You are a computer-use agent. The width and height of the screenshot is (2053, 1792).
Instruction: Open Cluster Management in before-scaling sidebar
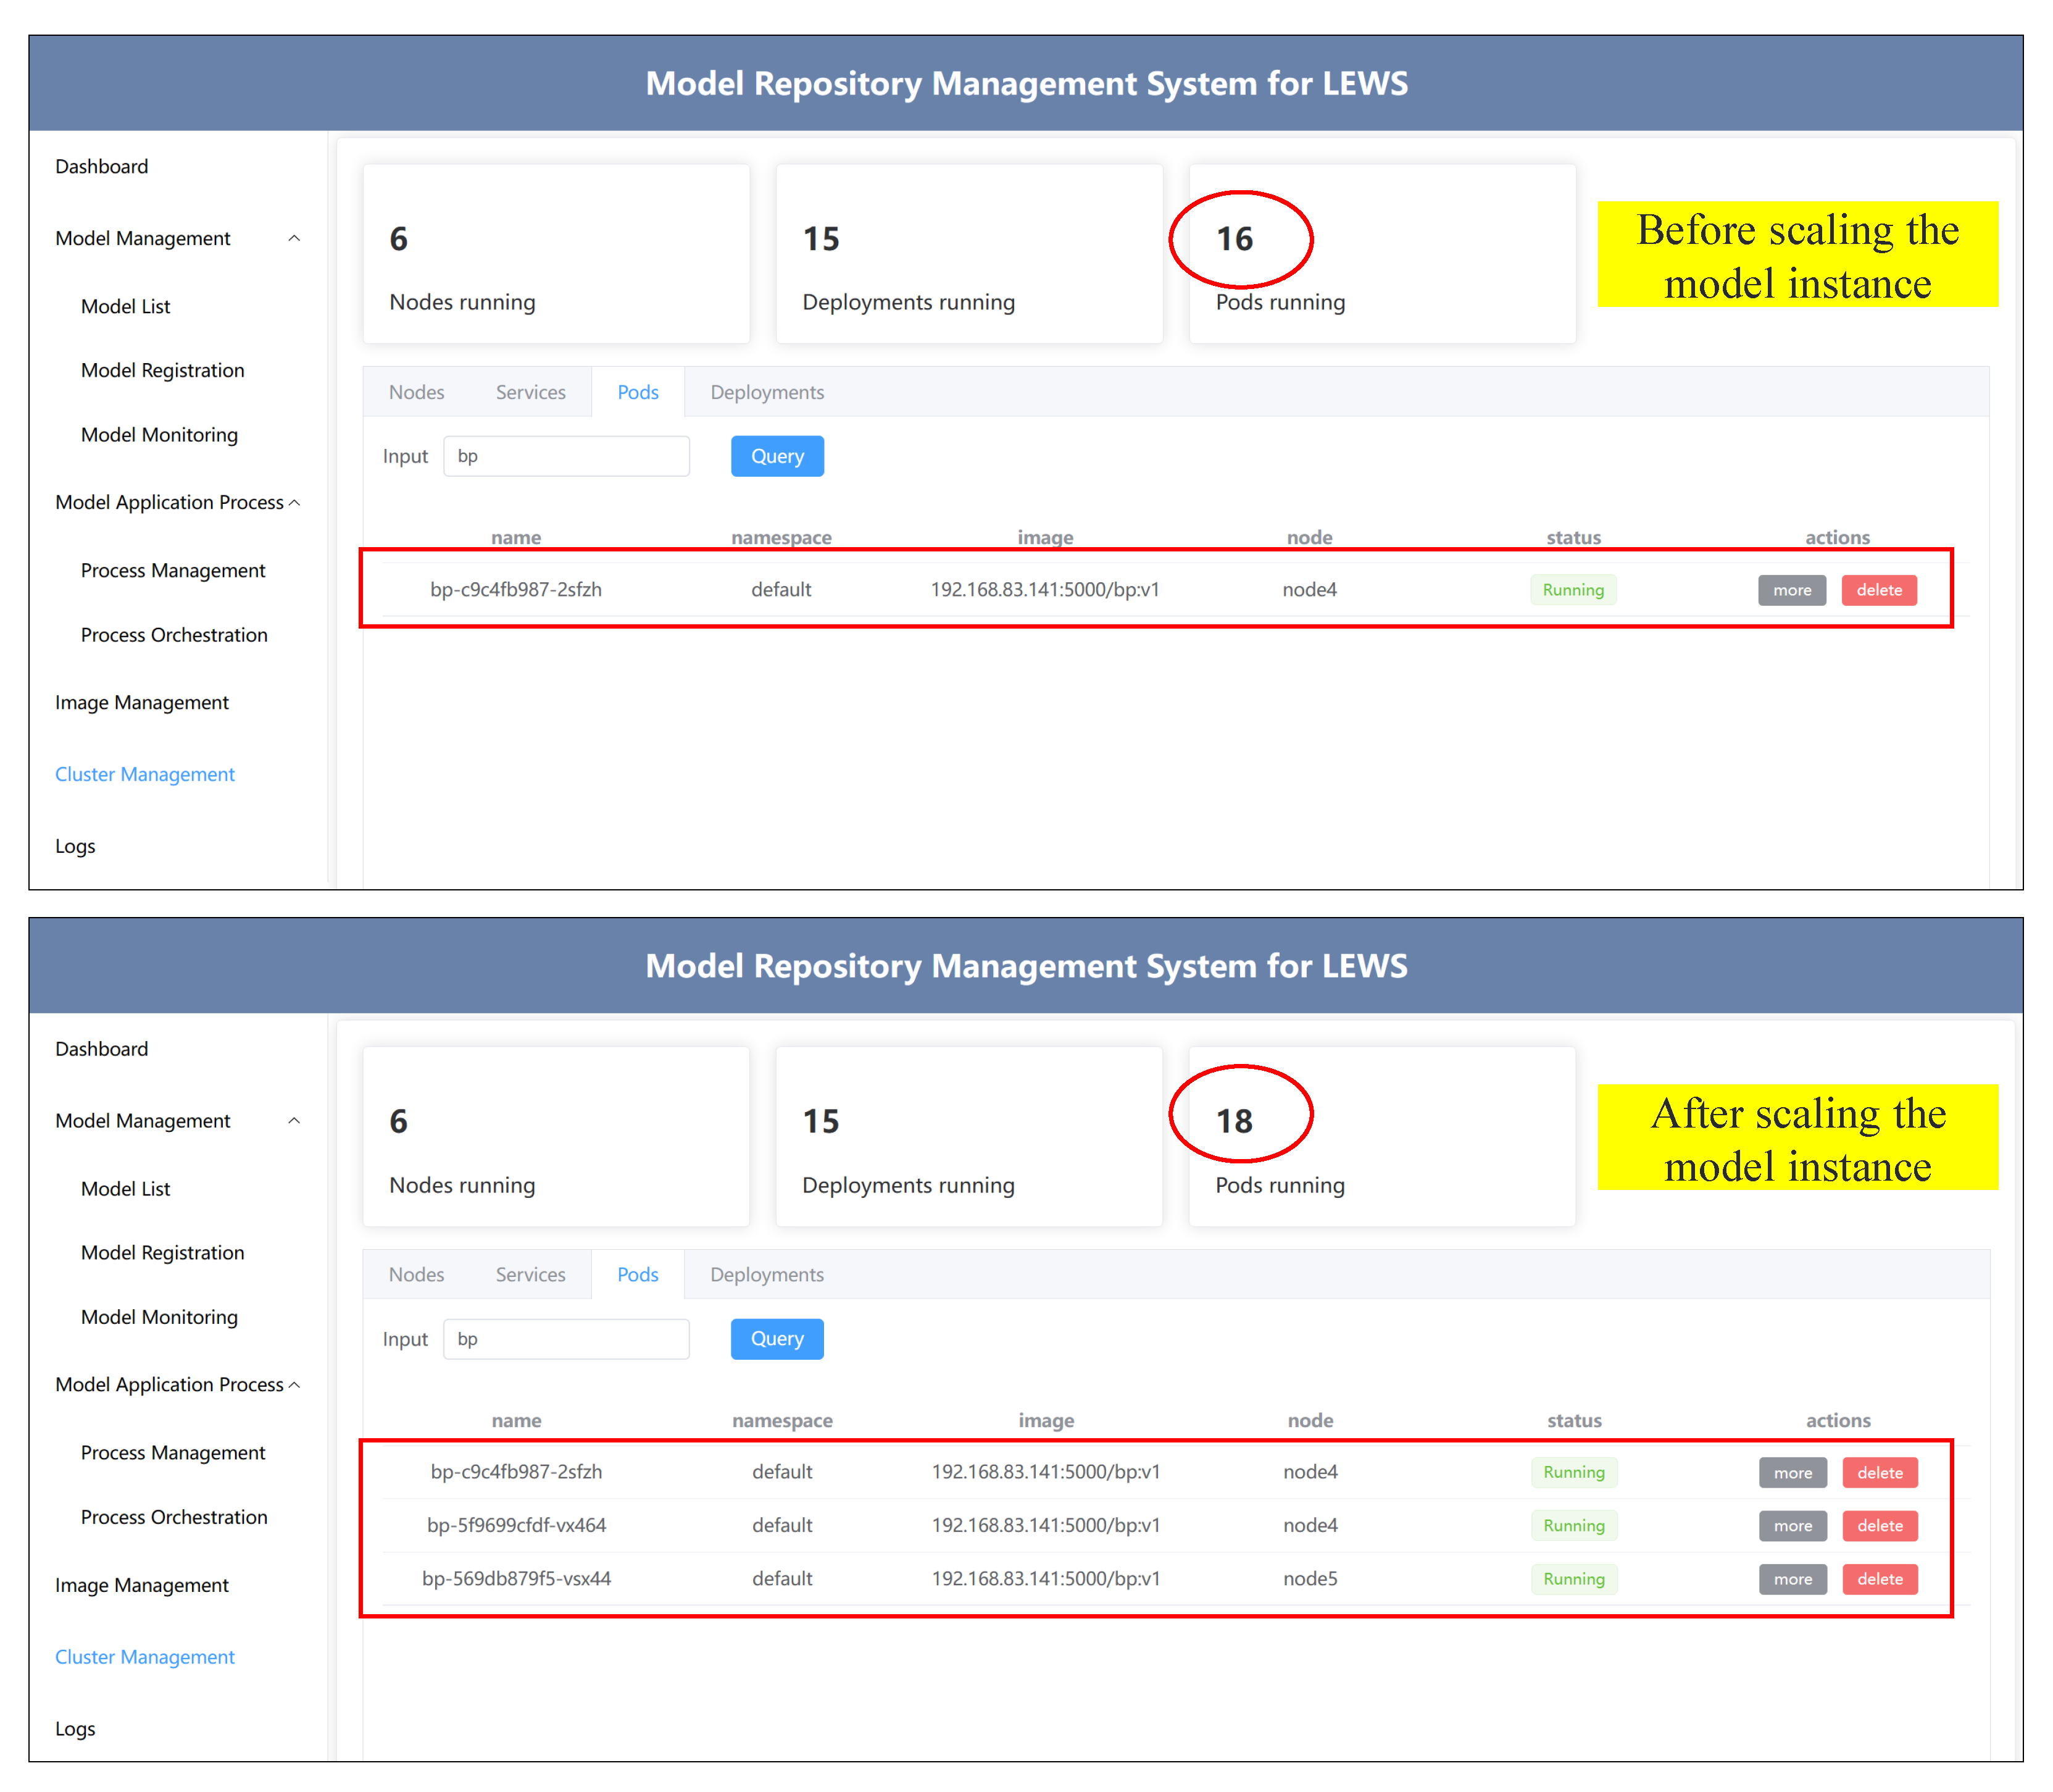(145, 774)
